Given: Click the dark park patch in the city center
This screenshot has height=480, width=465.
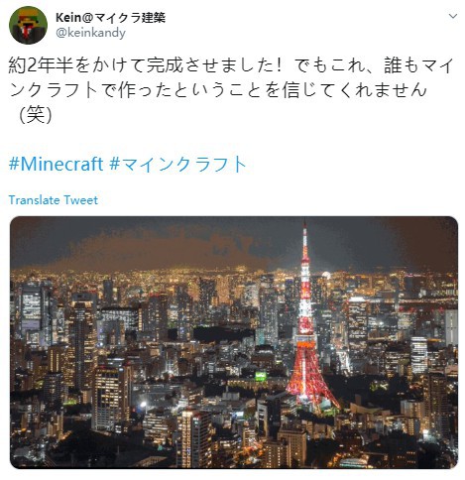Looking at the screenshot, I should (222, 333).
